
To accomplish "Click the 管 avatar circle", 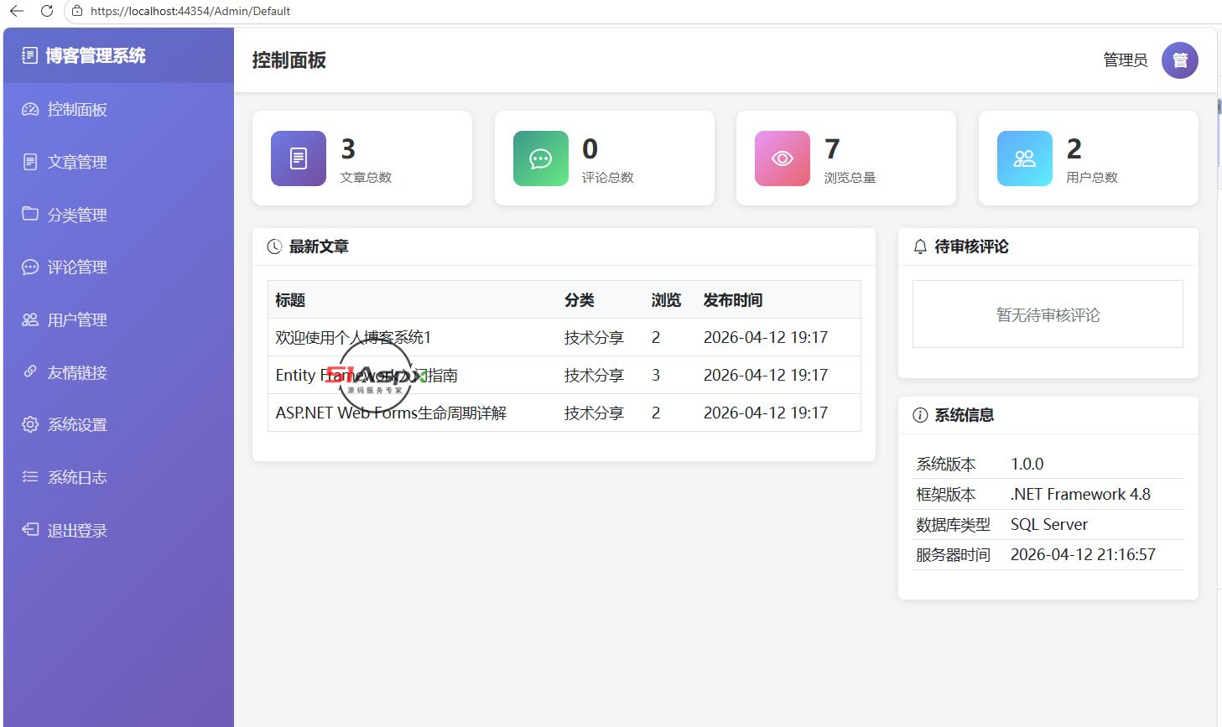I will point(1180,60).
